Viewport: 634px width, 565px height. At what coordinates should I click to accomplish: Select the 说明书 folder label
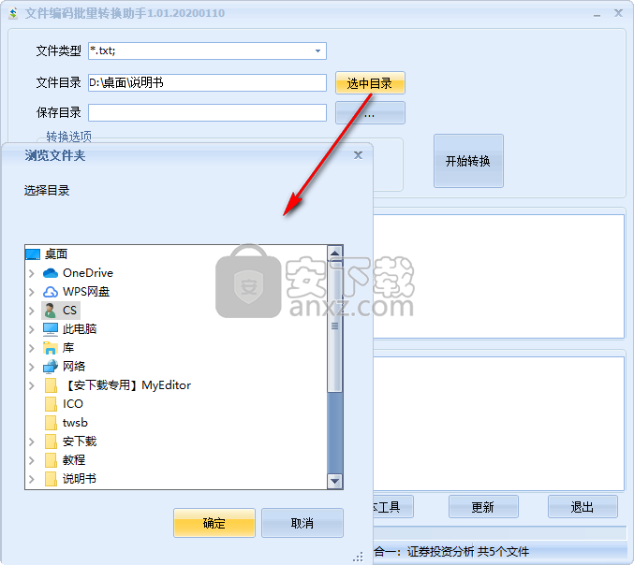80,479
